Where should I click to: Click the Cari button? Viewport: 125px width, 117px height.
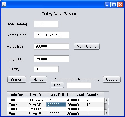pyautogui.click(x=57, y=85)
